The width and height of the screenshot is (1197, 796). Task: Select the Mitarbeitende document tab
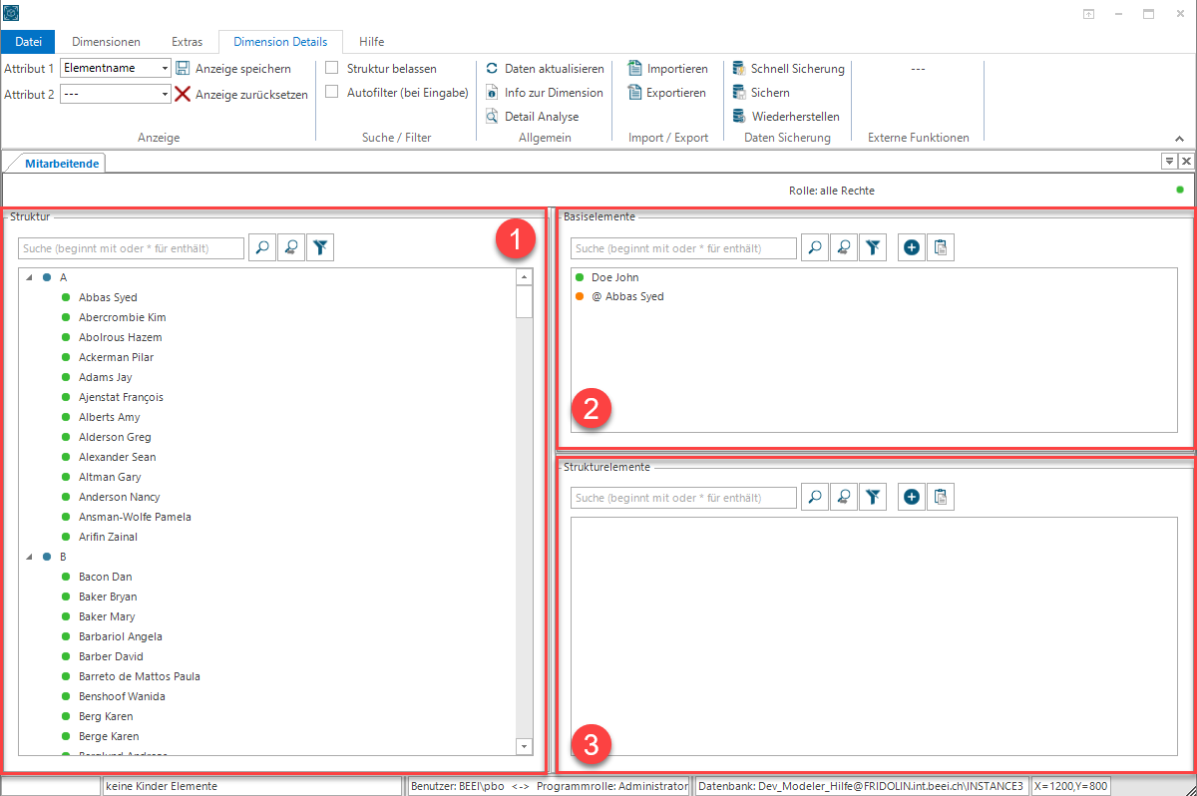62,163
